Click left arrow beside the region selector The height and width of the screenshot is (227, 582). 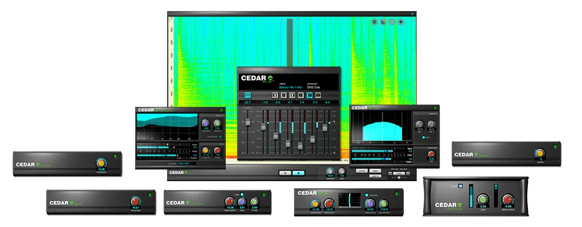[391, 173]
